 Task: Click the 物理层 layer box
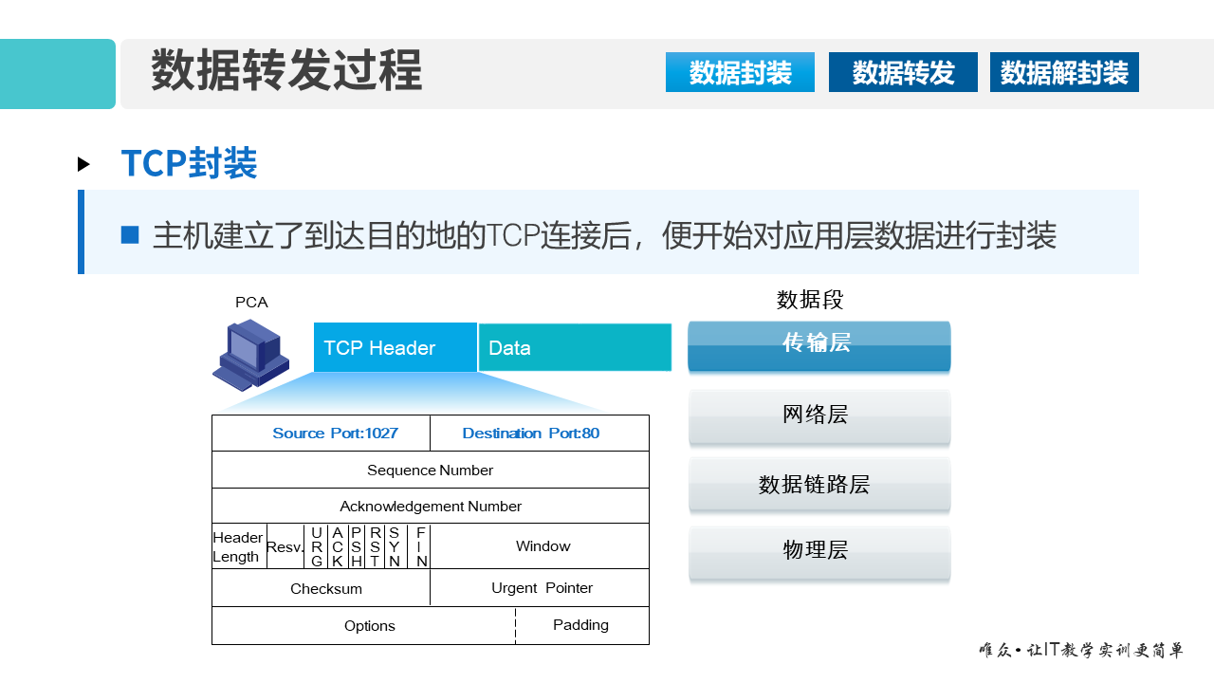click(819, 551)
